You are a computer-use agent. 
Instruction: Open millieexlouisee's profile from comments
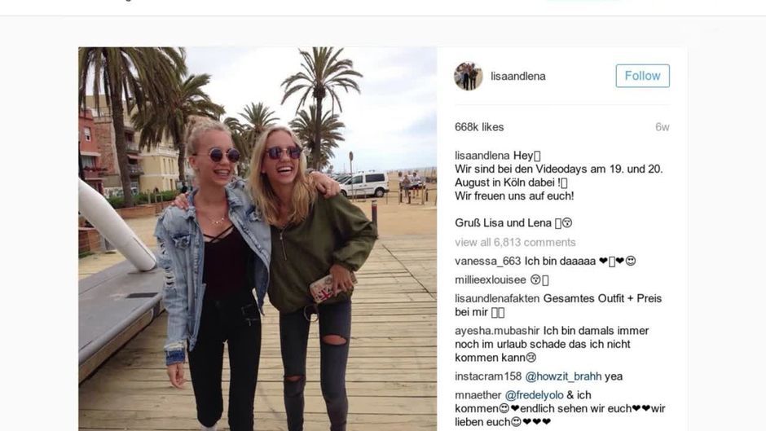(491, 279)
